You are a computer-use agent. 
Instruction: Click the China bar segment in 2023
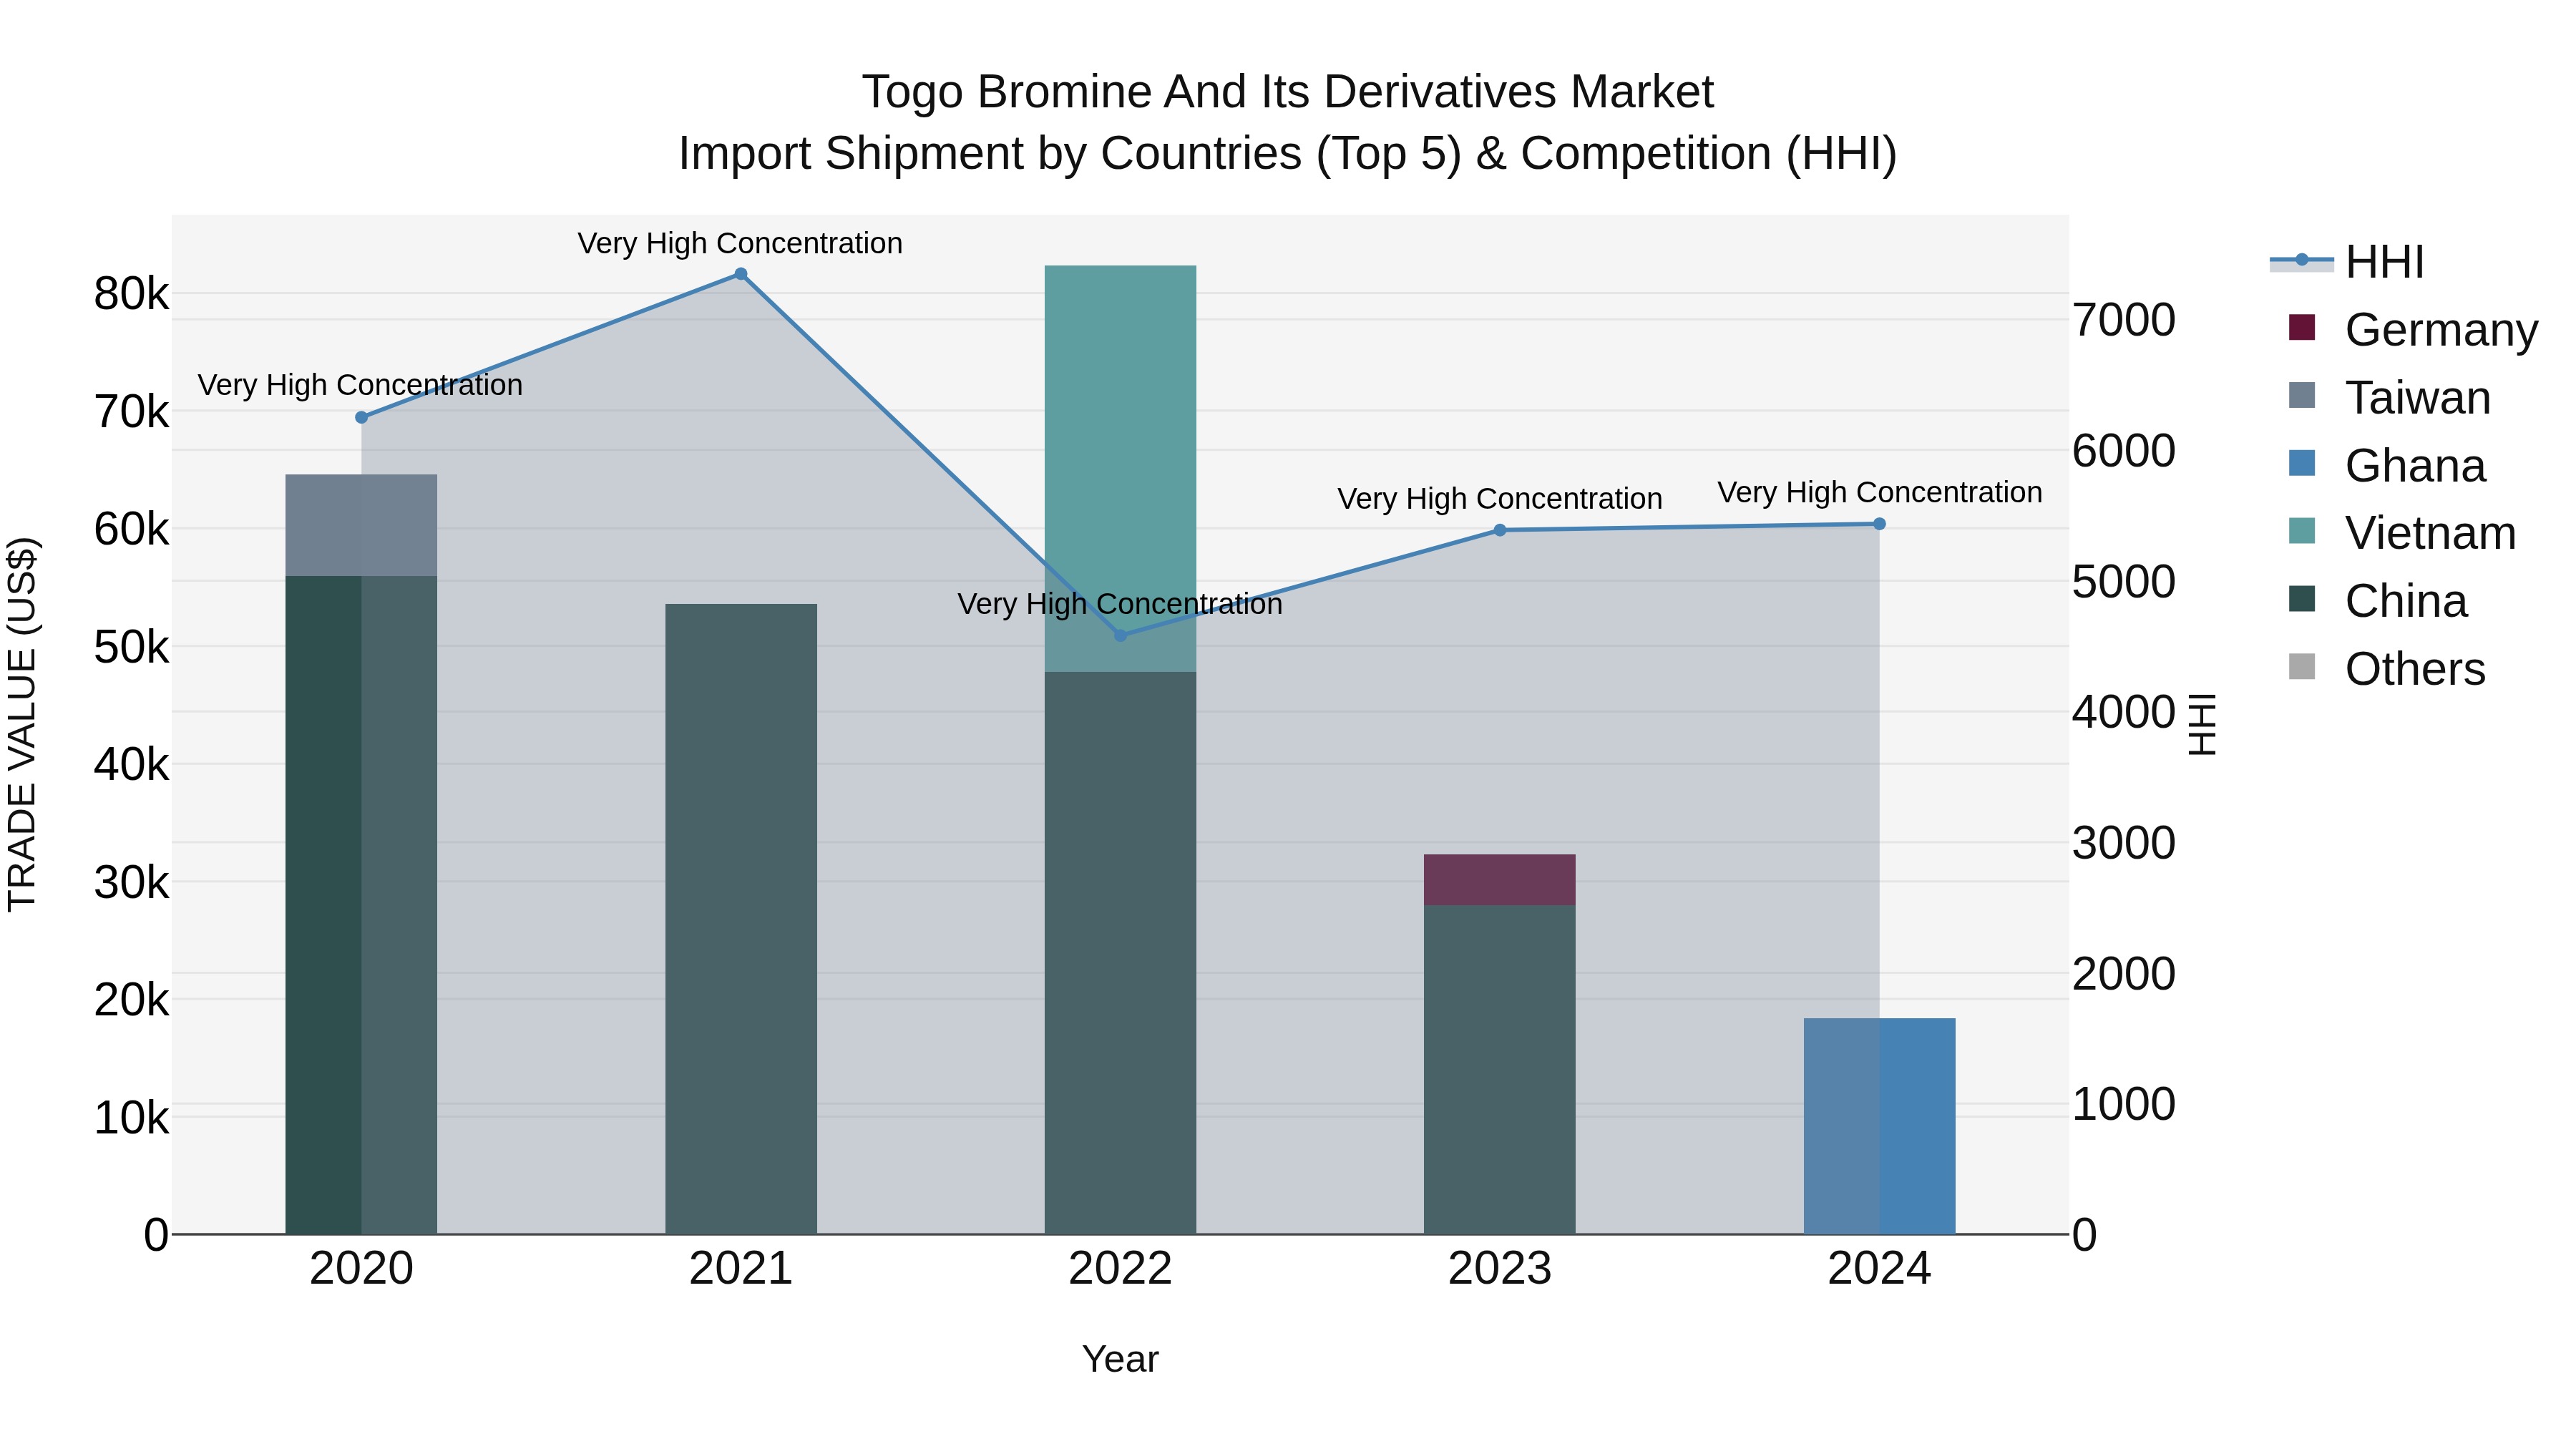(x=1500, y=1070)
